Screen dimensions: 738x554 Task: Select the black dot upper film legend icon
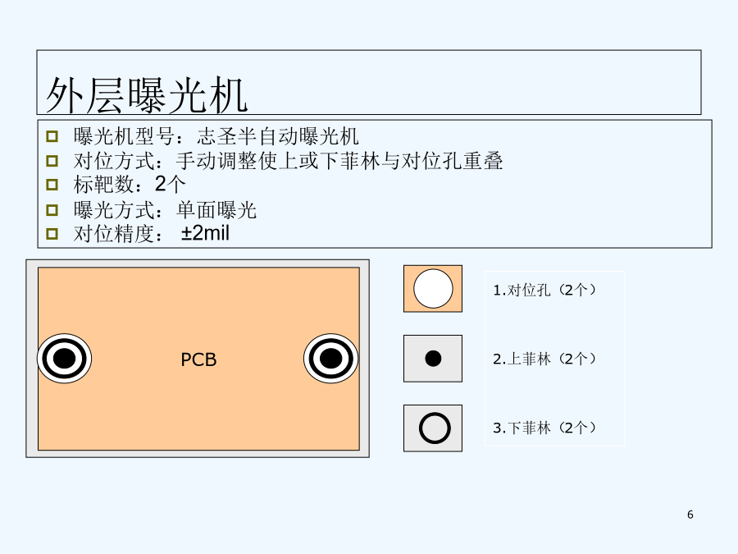point(433,359)
